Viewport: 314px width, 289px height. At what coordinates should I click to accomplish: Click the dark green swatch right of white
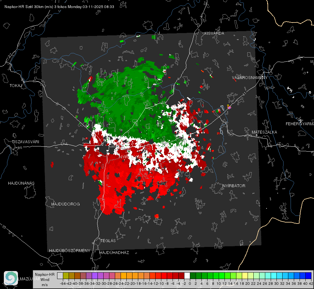pyautogui.click(x=193, y=276)
